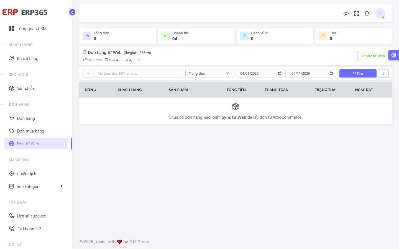Click the thegioiso365.vn site label
This screenshot has width=399, height=249.
(137, 53)
